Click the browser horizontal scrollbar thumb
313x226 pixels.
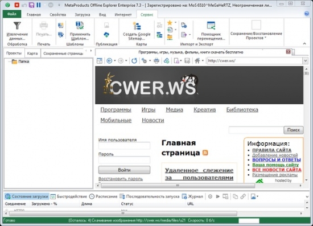click(x=178, y=186)
